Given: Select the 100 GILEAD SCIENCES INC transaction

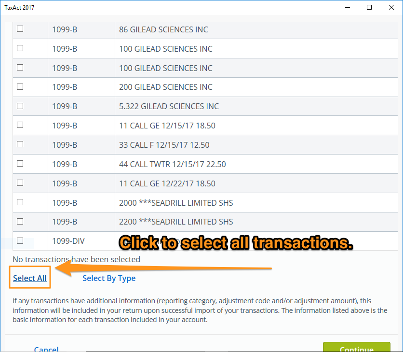Looking at the screenshot, I should 19,48.
